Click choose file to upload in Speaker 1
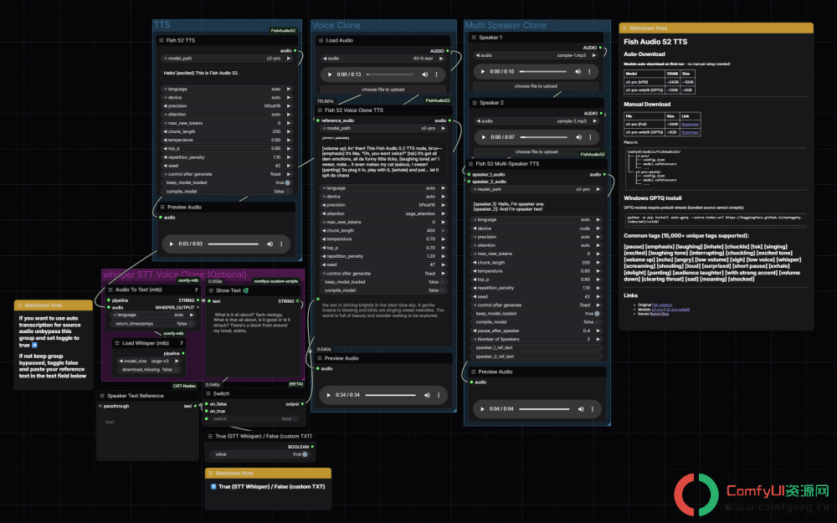837x523 pixels. point(536,86)
